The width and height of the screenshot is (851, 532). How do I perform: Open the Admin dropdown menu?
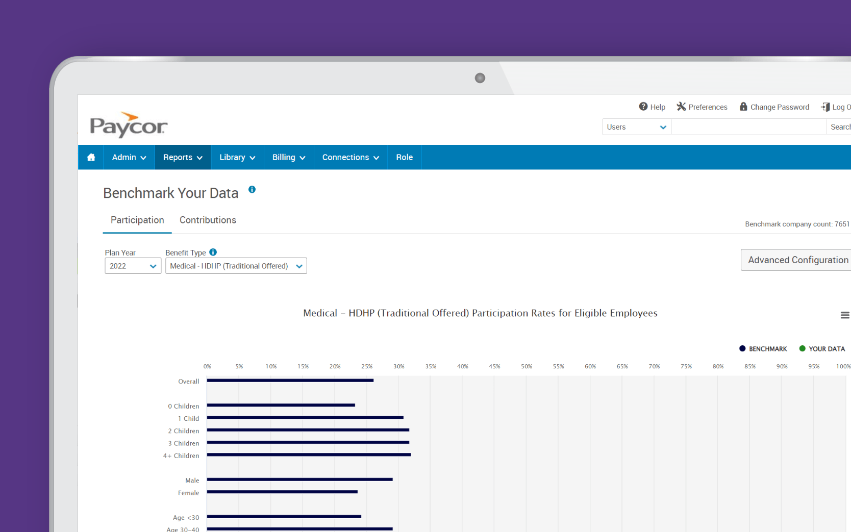tap(129, 157)
